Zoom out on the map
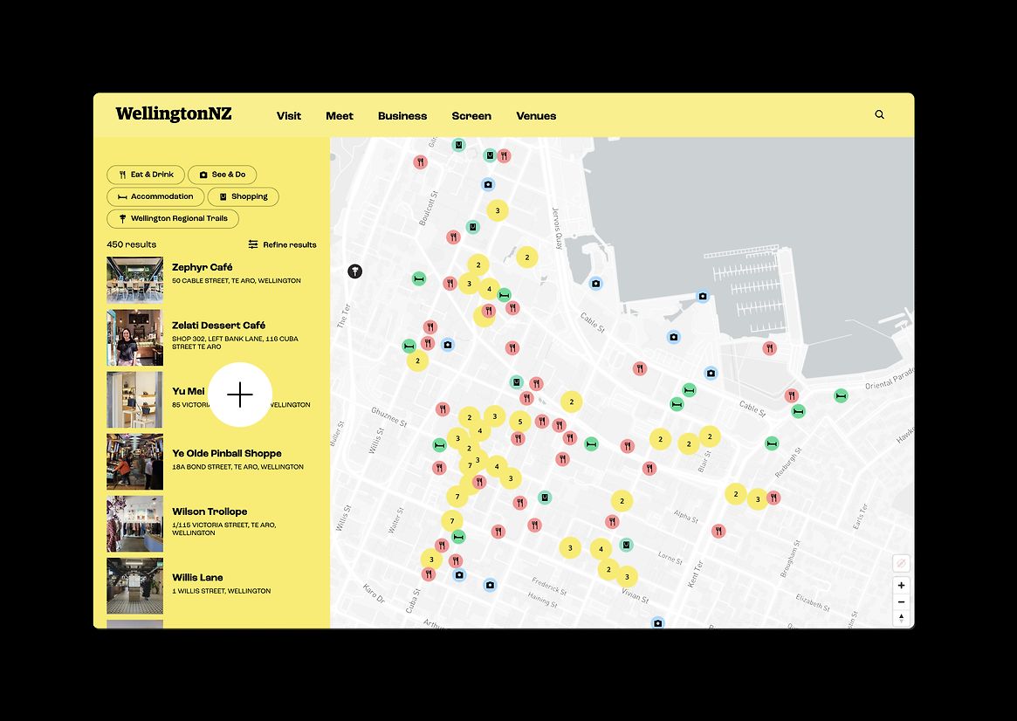The image size is (1017, 721). (x=901, y=602)
